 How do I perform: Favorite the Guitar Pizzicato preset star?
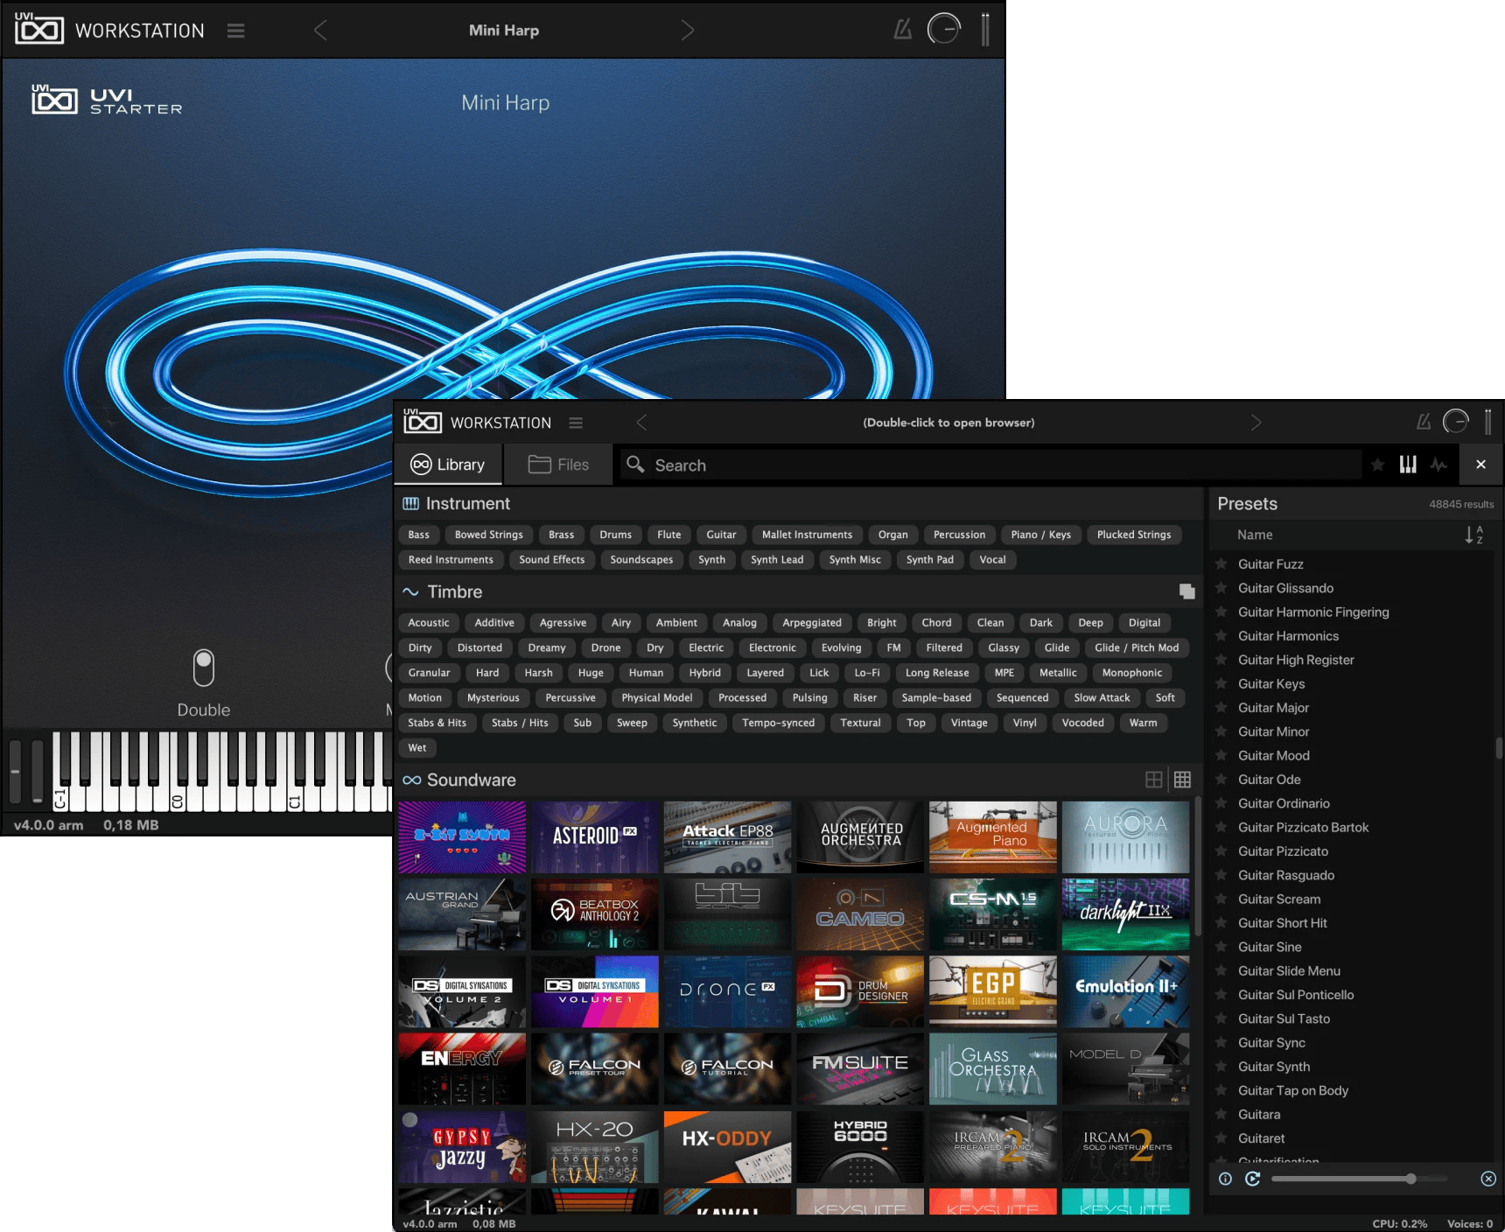(1221, 851)
